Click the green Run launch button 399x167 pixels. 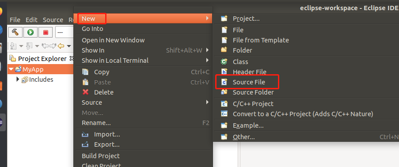(x=30, y=32)
